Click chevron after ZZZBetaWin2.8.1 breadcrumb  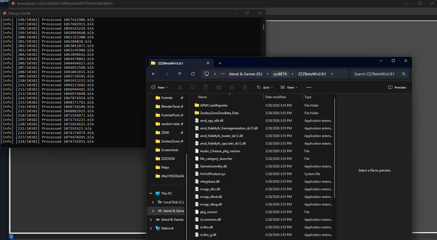(x=332, y=74)
